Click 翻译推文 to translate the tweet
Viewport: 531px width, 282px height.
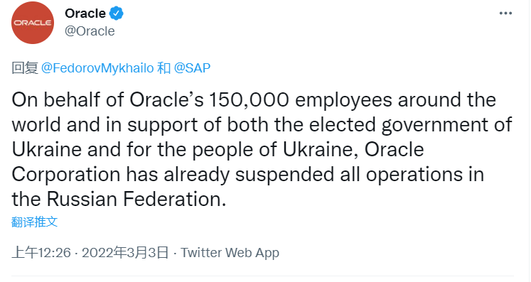pyautogui.click(x=35, y=222)
